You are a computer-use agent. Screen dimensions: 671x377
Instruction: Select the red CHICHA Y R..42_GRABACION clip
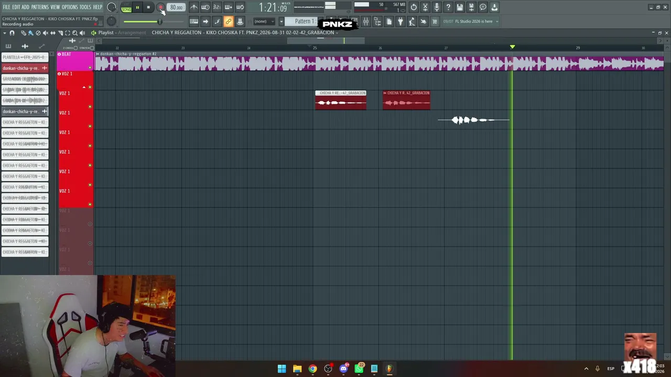click(x=406, y=99)
